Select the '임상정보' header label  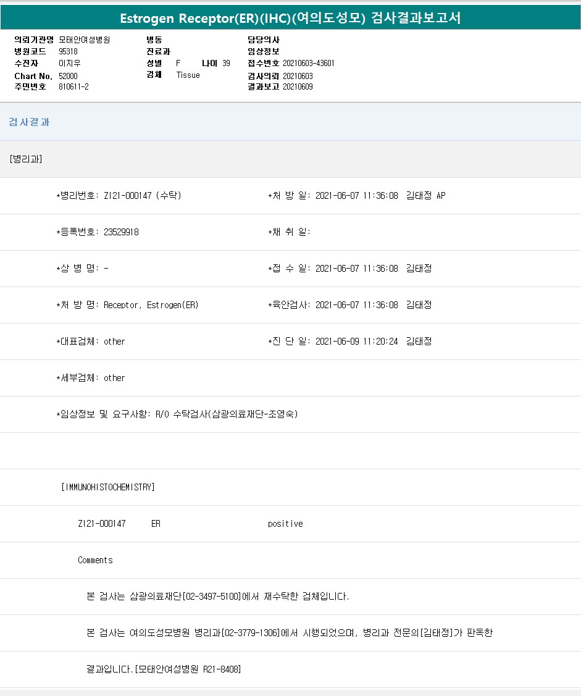(x=264, y=51)
